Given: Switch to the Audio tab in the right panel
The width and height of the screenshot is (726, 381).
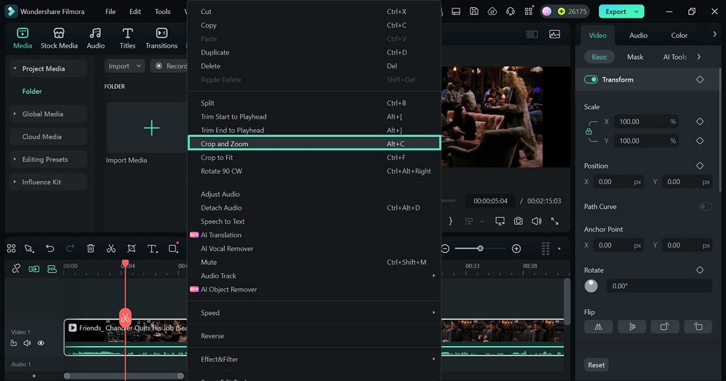Looking at the screenshot, I should [638, 35].
